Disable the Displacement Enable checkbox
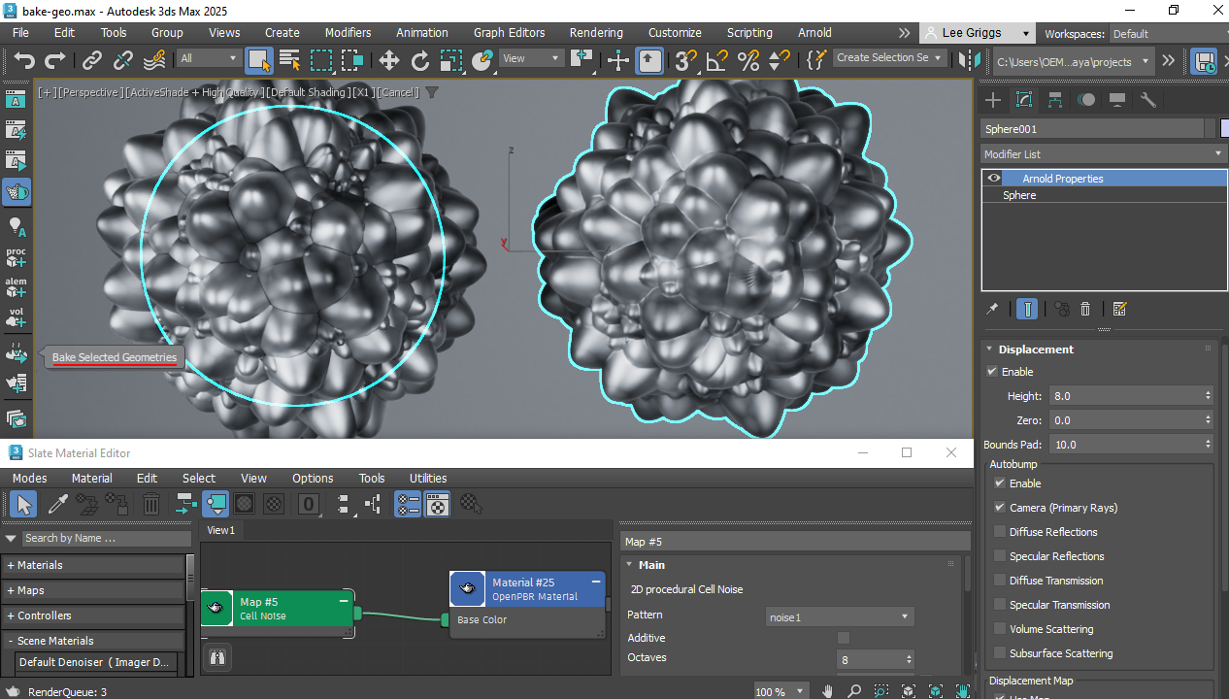This screenshot has height=699, width=1229. pos(992,372)
